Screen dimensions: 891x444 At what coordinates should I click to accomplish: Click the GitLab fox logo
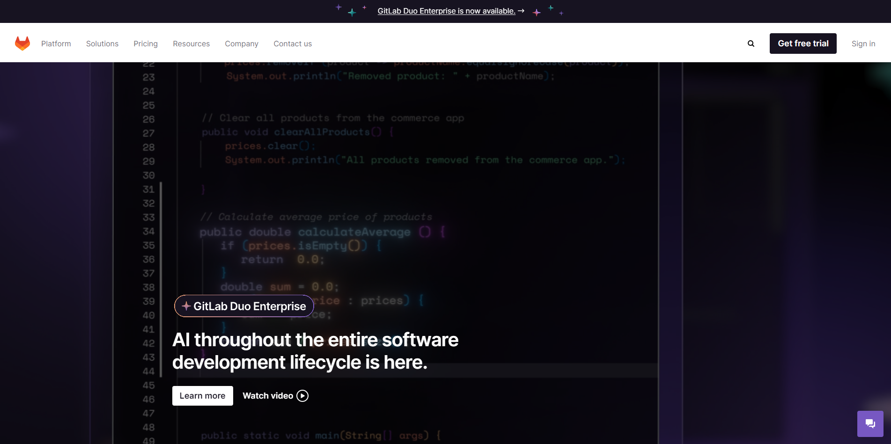[x=22, y=43]
